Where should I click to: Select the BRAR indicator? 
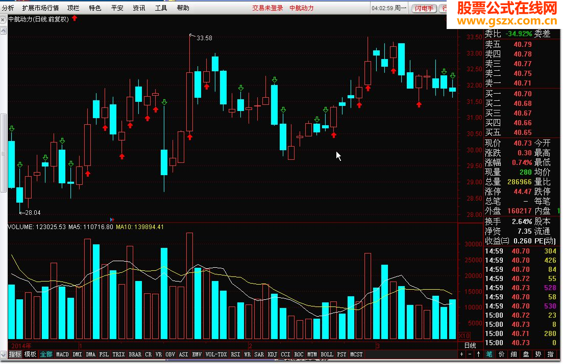(135, 354)
